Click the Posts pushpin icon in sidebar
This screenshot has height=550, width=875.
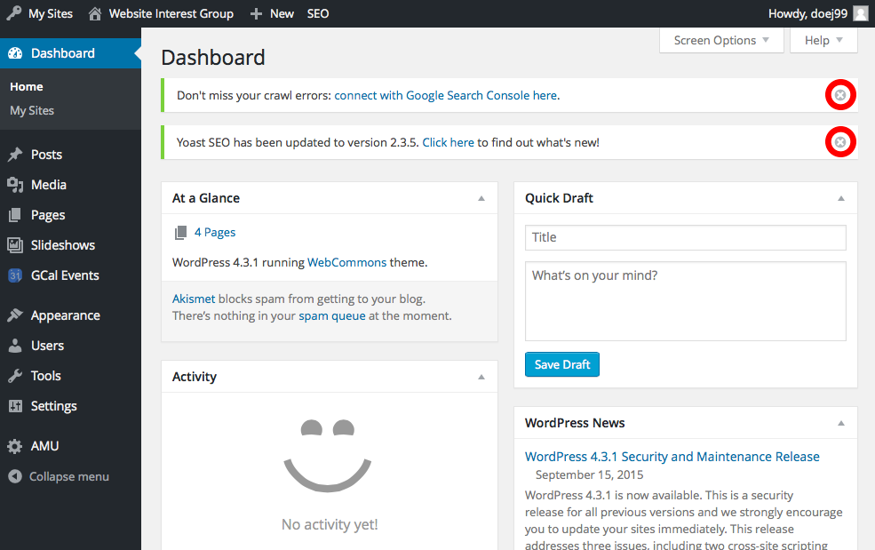[x=15, y=155]
